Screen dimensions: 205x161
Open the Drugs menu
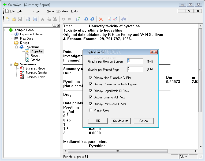29,11
